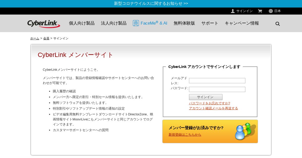
Task: Open パスワードをお忘れですか? link
Action: coord(209,103)
